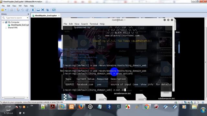Open VMware View menu
The height and width of the screenshot is (116, 207).
click(14, 6)
